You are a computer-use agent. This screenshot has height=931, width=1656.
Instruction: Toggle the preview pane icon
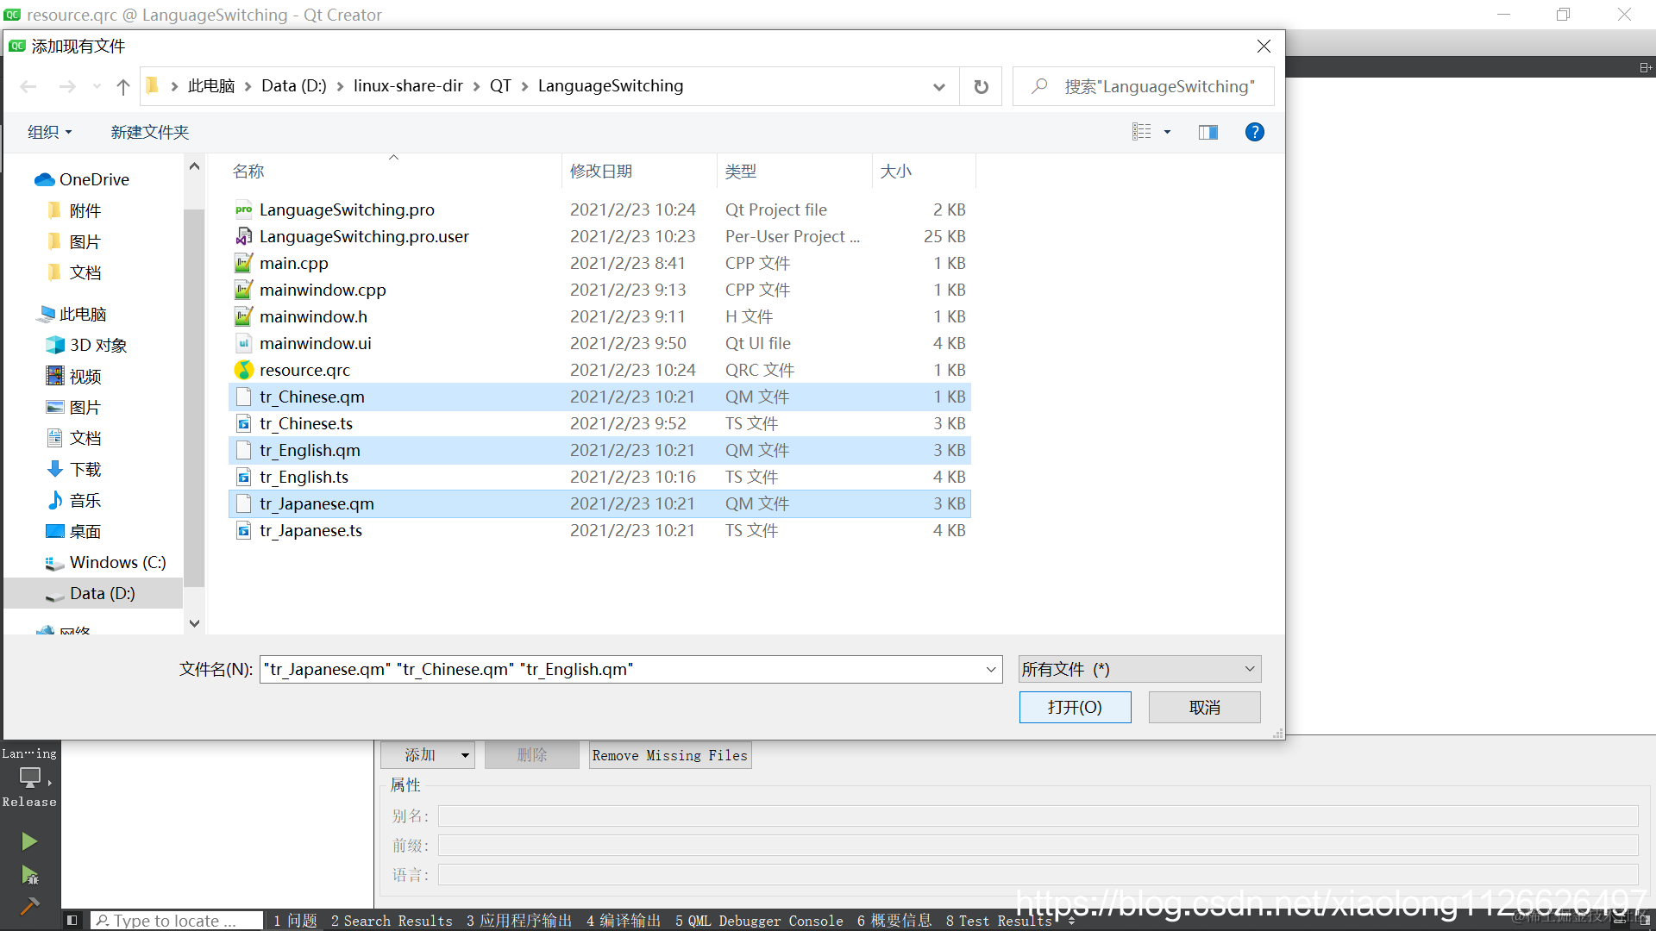tap(1208, 132)
